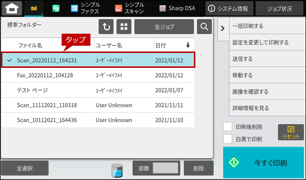Choose 設定を変更して印刷する action
306x180 pixels.
coord(268,42)
